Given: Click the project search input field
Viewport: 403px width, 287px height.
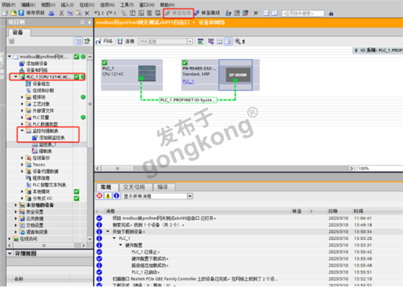Looking at the screenshot, I should (x=303, y=13).
